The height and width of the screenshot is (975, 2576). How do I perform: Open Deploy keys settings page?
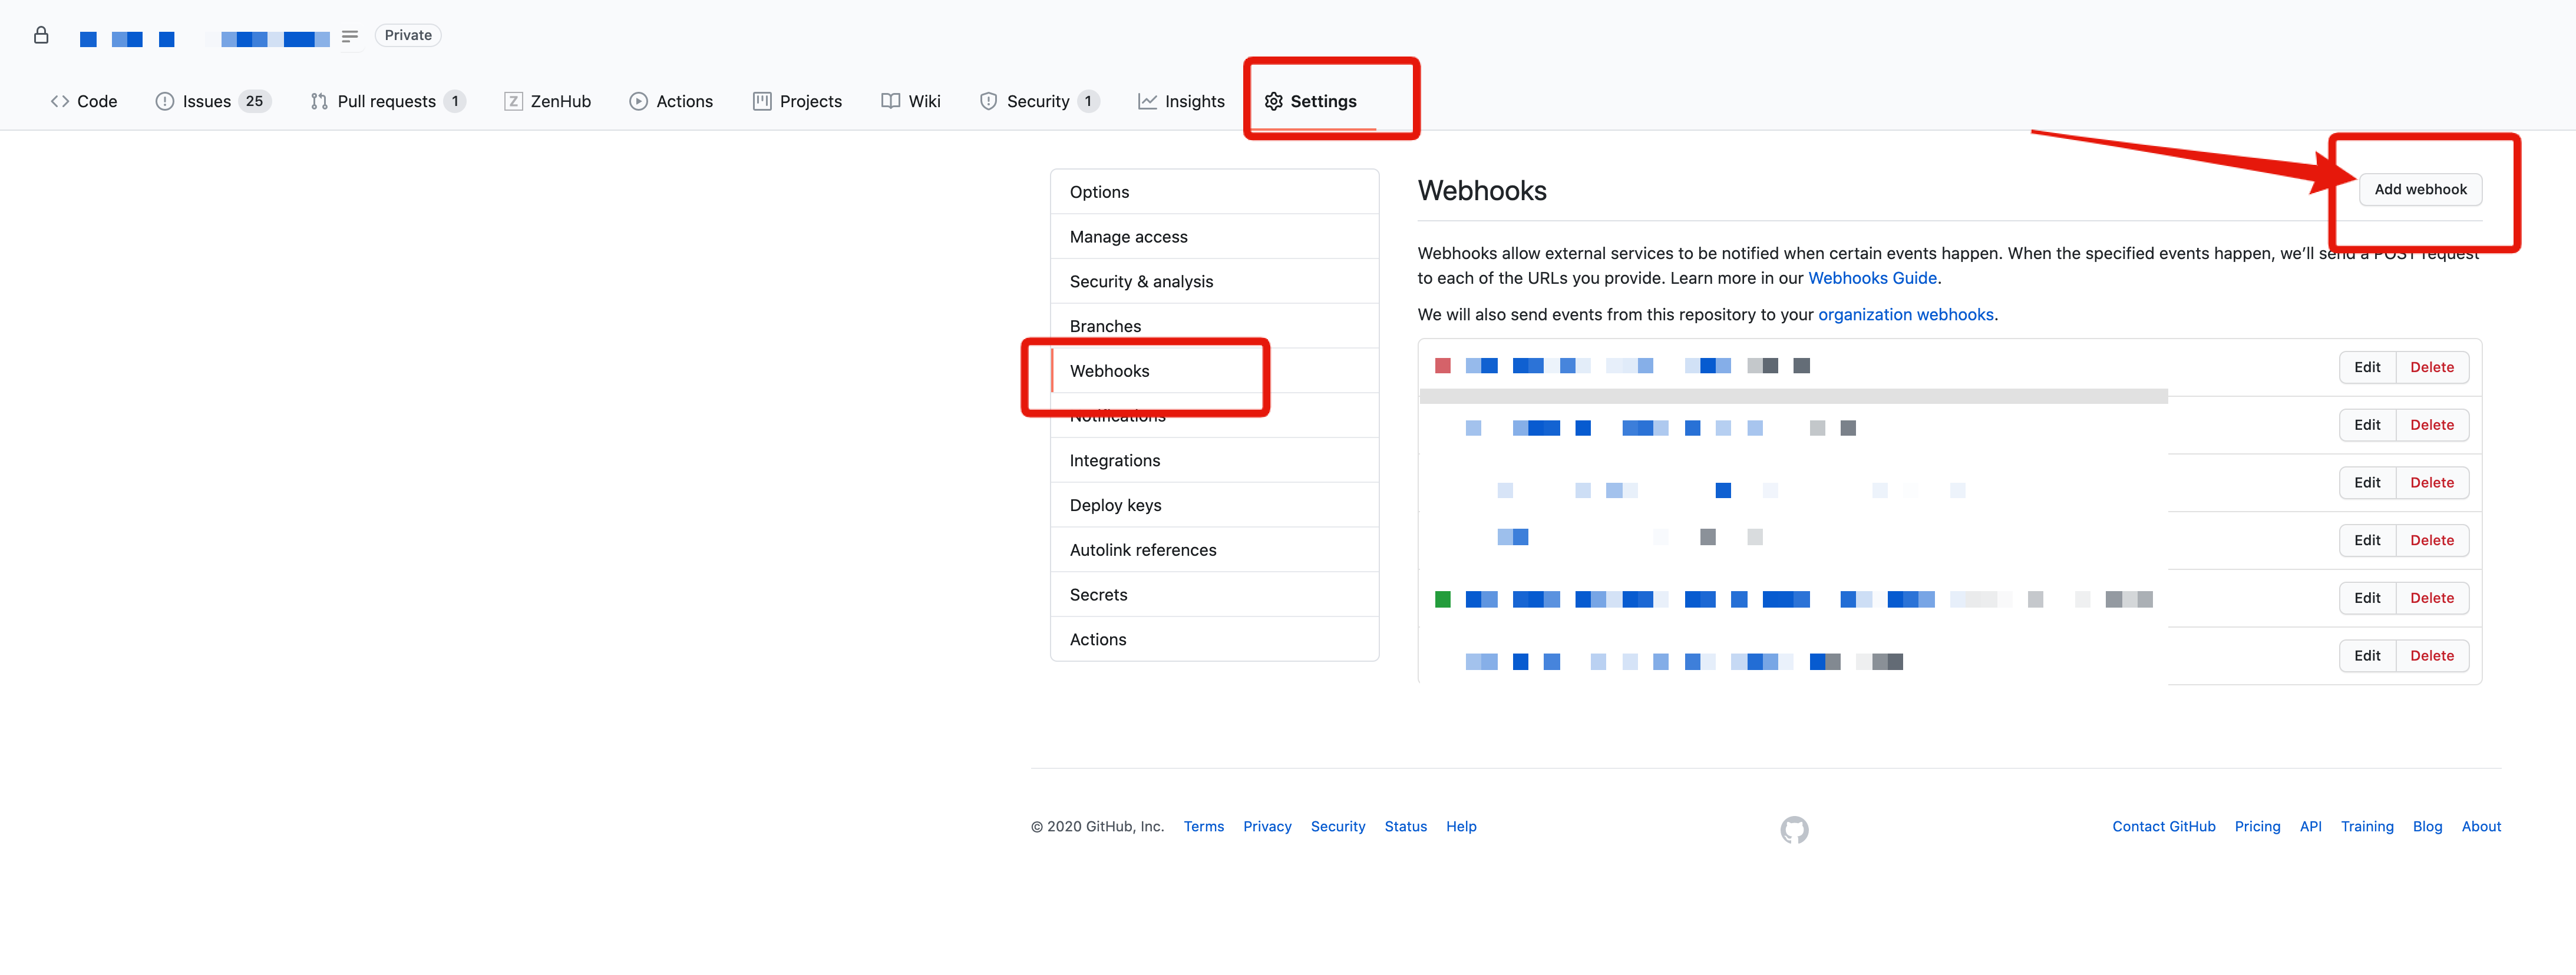point(1115,506)
